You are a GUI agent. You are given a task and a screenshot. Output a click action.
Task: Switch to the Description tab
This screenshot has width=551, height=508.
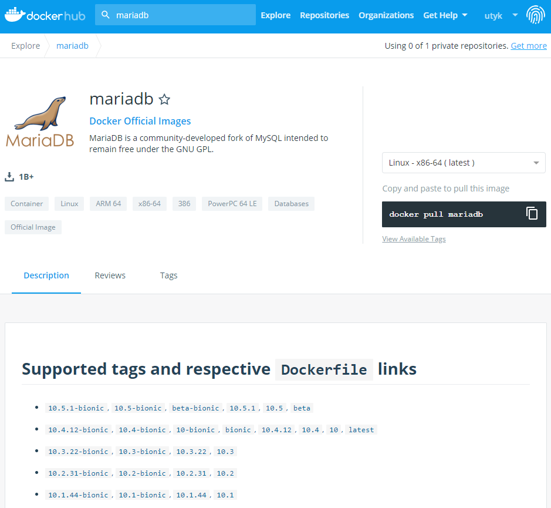(46, 275)
